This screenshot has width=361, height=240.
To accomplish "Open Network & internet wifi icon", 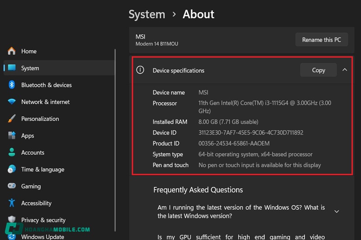I will pos(12,102).
